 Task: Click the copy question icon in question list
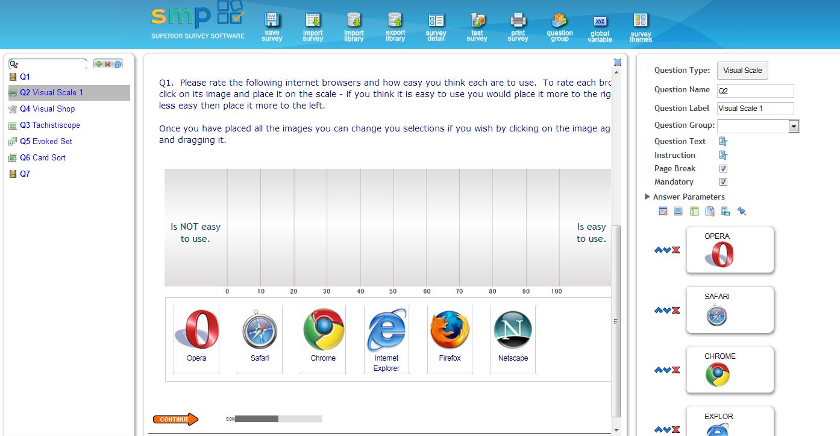point(118,64)
